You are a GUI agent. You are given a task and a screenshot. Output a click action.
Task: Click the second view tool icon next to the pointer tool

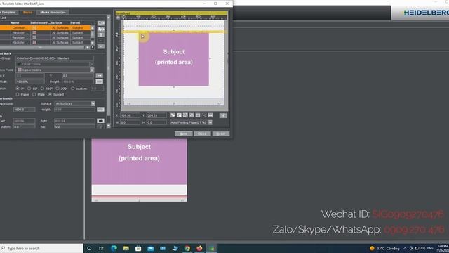180,115
